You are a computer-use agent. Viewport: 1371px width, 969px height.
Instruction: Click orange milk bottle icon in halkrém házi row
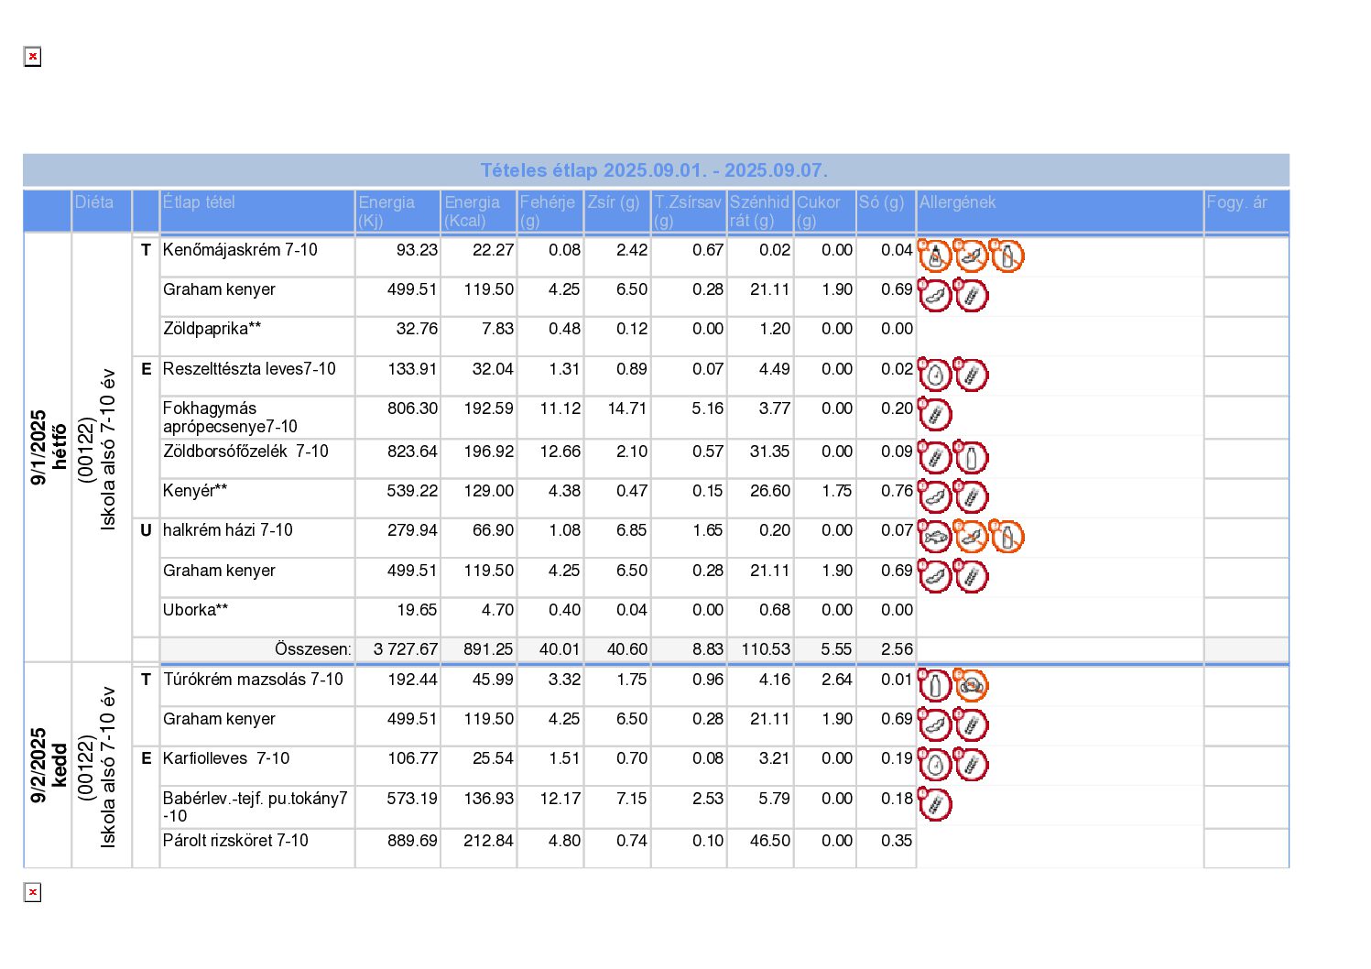[x=1006, y=537]
